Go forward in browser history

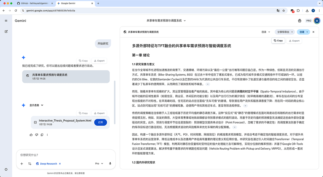pyautogui.click(x=10, y=10)
